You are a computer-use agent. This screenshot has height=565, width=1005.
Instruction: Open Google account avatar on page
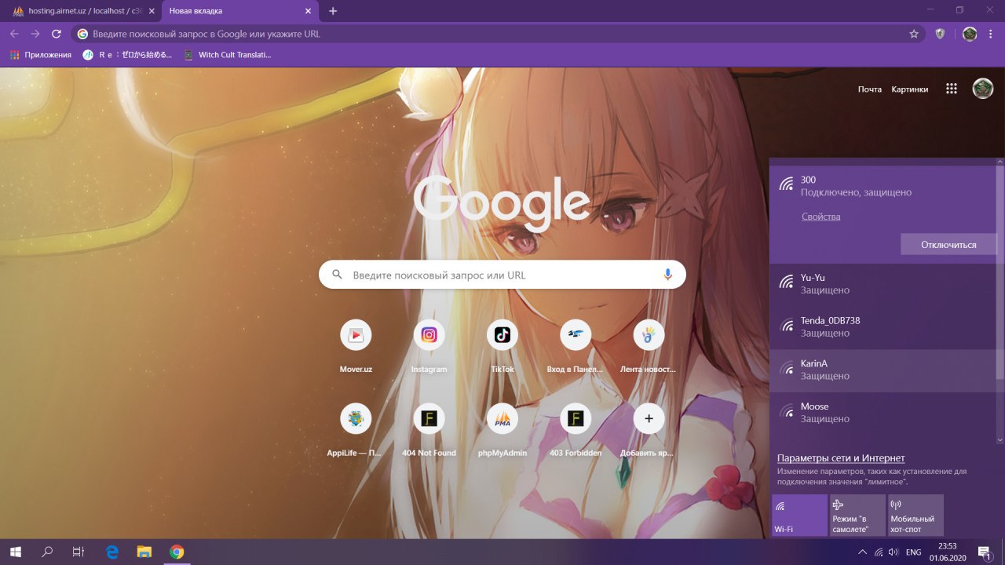click(983, 89)
